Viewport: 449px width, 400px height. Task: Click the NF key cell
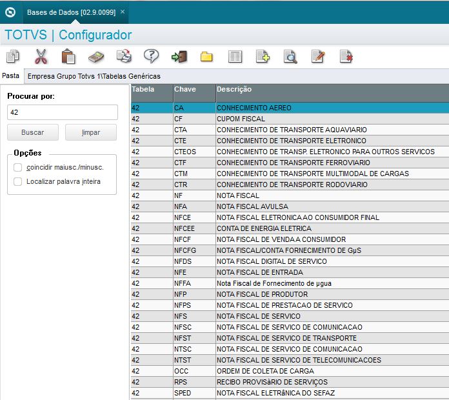pos(194,195)
